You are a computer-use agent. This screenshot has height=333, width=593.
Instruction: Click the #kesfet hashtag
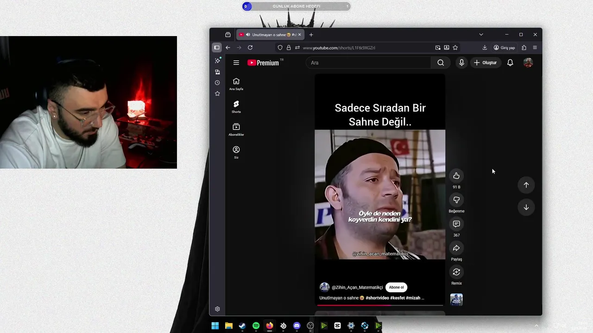pyautogui.click(x=397, y=298)
